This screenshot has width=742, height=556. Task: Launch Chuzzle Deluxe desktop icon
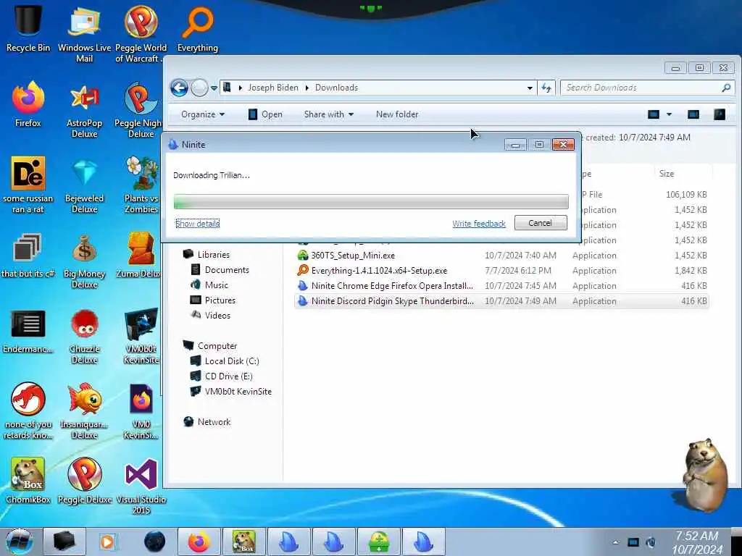coord(84,337)
